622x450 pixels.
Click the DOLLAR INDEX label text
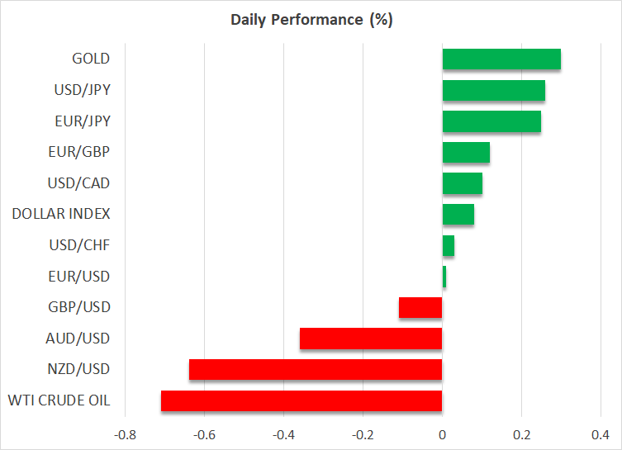(61, 214)
